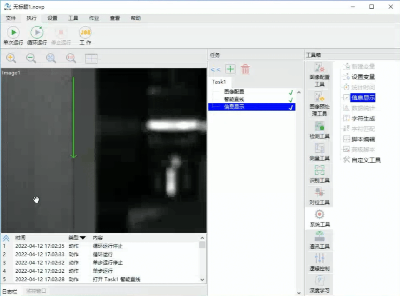Viewport: 400px width, 296px height.
Task: Delete the task with the red trash icon
Action: (245, 69)
